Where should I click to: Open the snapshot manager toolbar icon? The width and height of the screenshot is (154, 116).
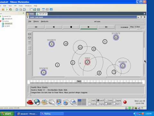point(24,9)
